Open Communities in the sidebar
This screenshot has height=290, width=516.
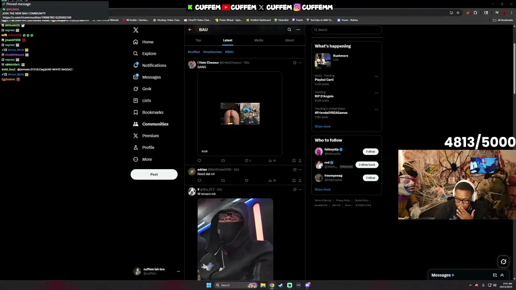151,124
